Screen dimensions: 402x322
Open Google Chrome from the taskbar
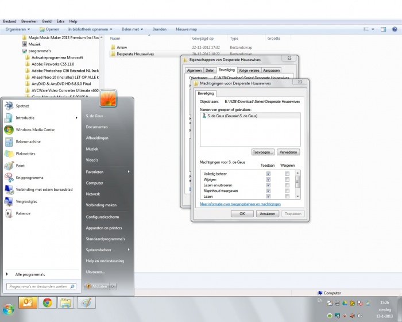pyautogui.click(x=47, y=303)
